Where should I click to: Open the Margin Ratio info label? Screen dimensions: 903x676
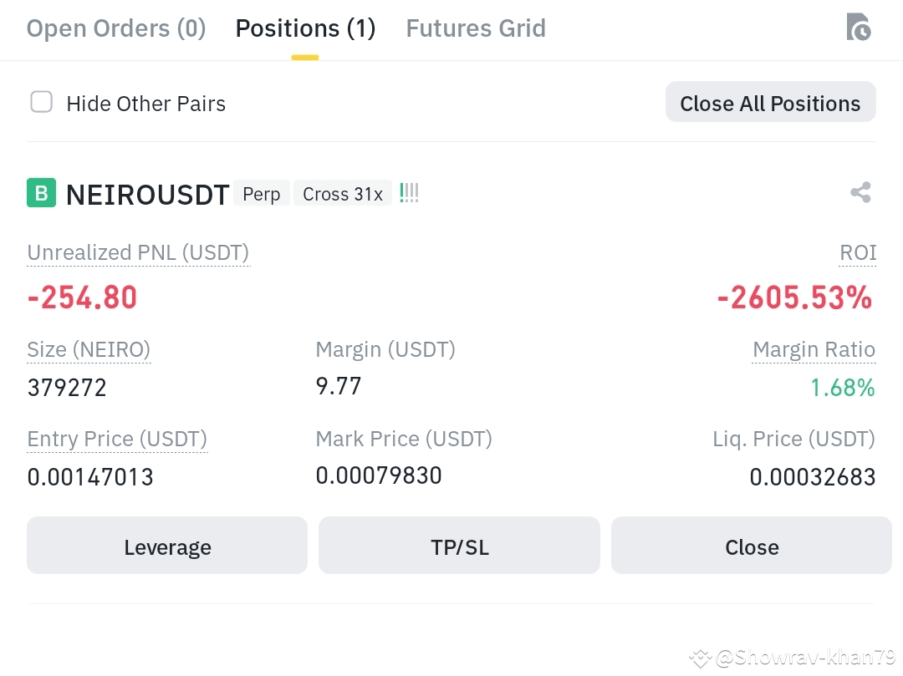pos(814,350)
